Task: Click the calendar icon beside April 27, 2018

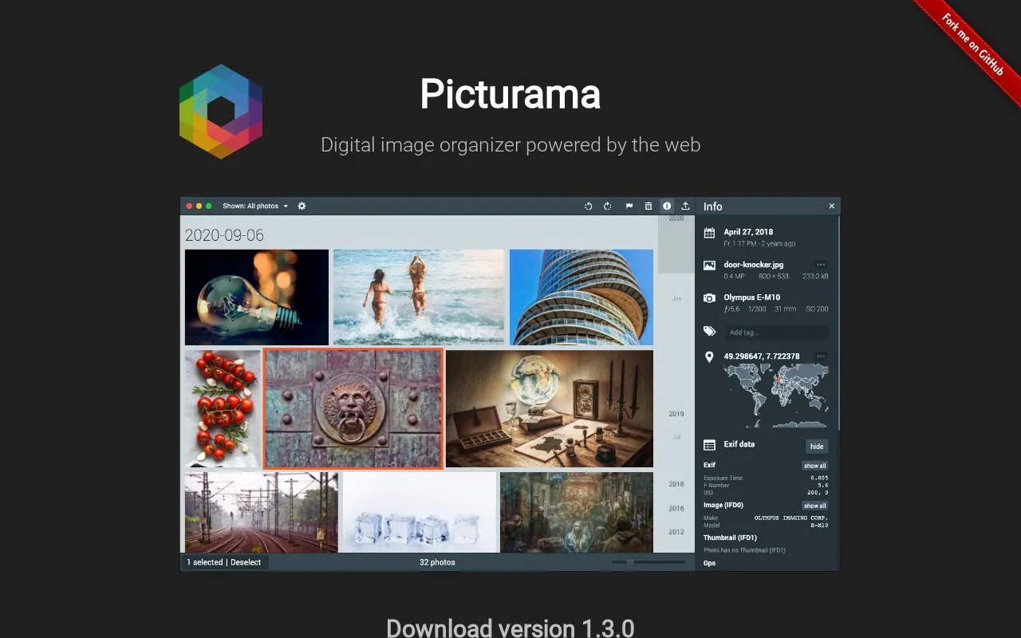Action: (710, 233)
